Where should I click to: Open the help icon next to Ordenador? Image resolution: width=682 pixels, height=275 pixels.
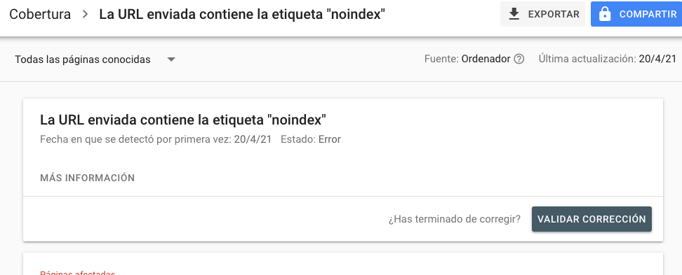point(519,59)
